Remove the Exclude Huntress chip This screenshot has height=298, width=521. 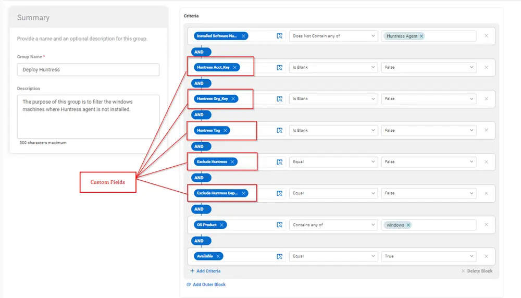click(x=232, y=162)
